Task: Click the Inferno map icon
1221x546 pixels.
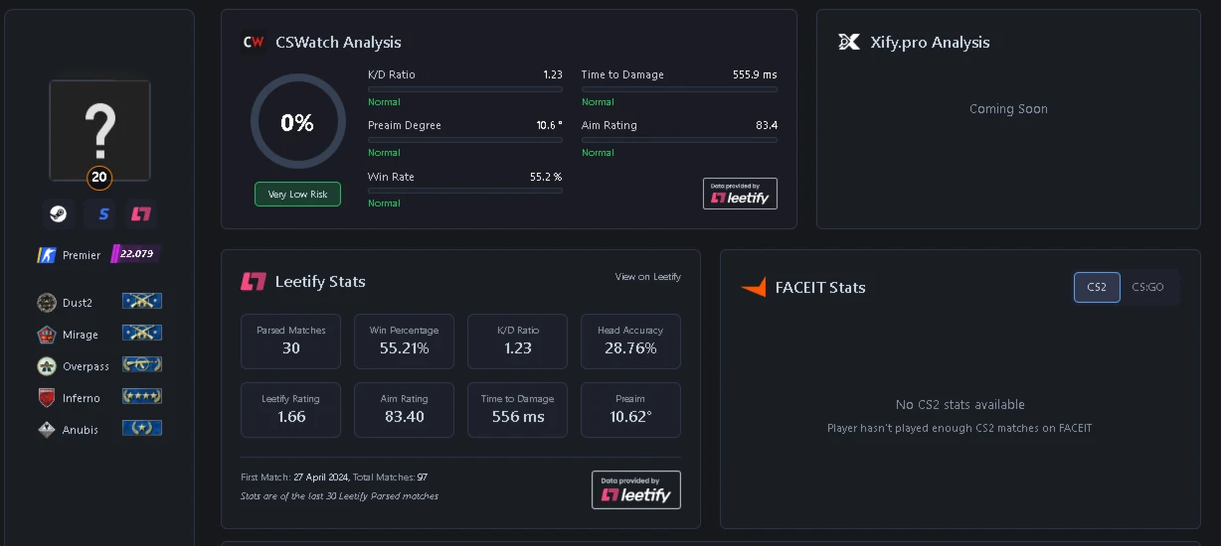Action: point(46,398)
